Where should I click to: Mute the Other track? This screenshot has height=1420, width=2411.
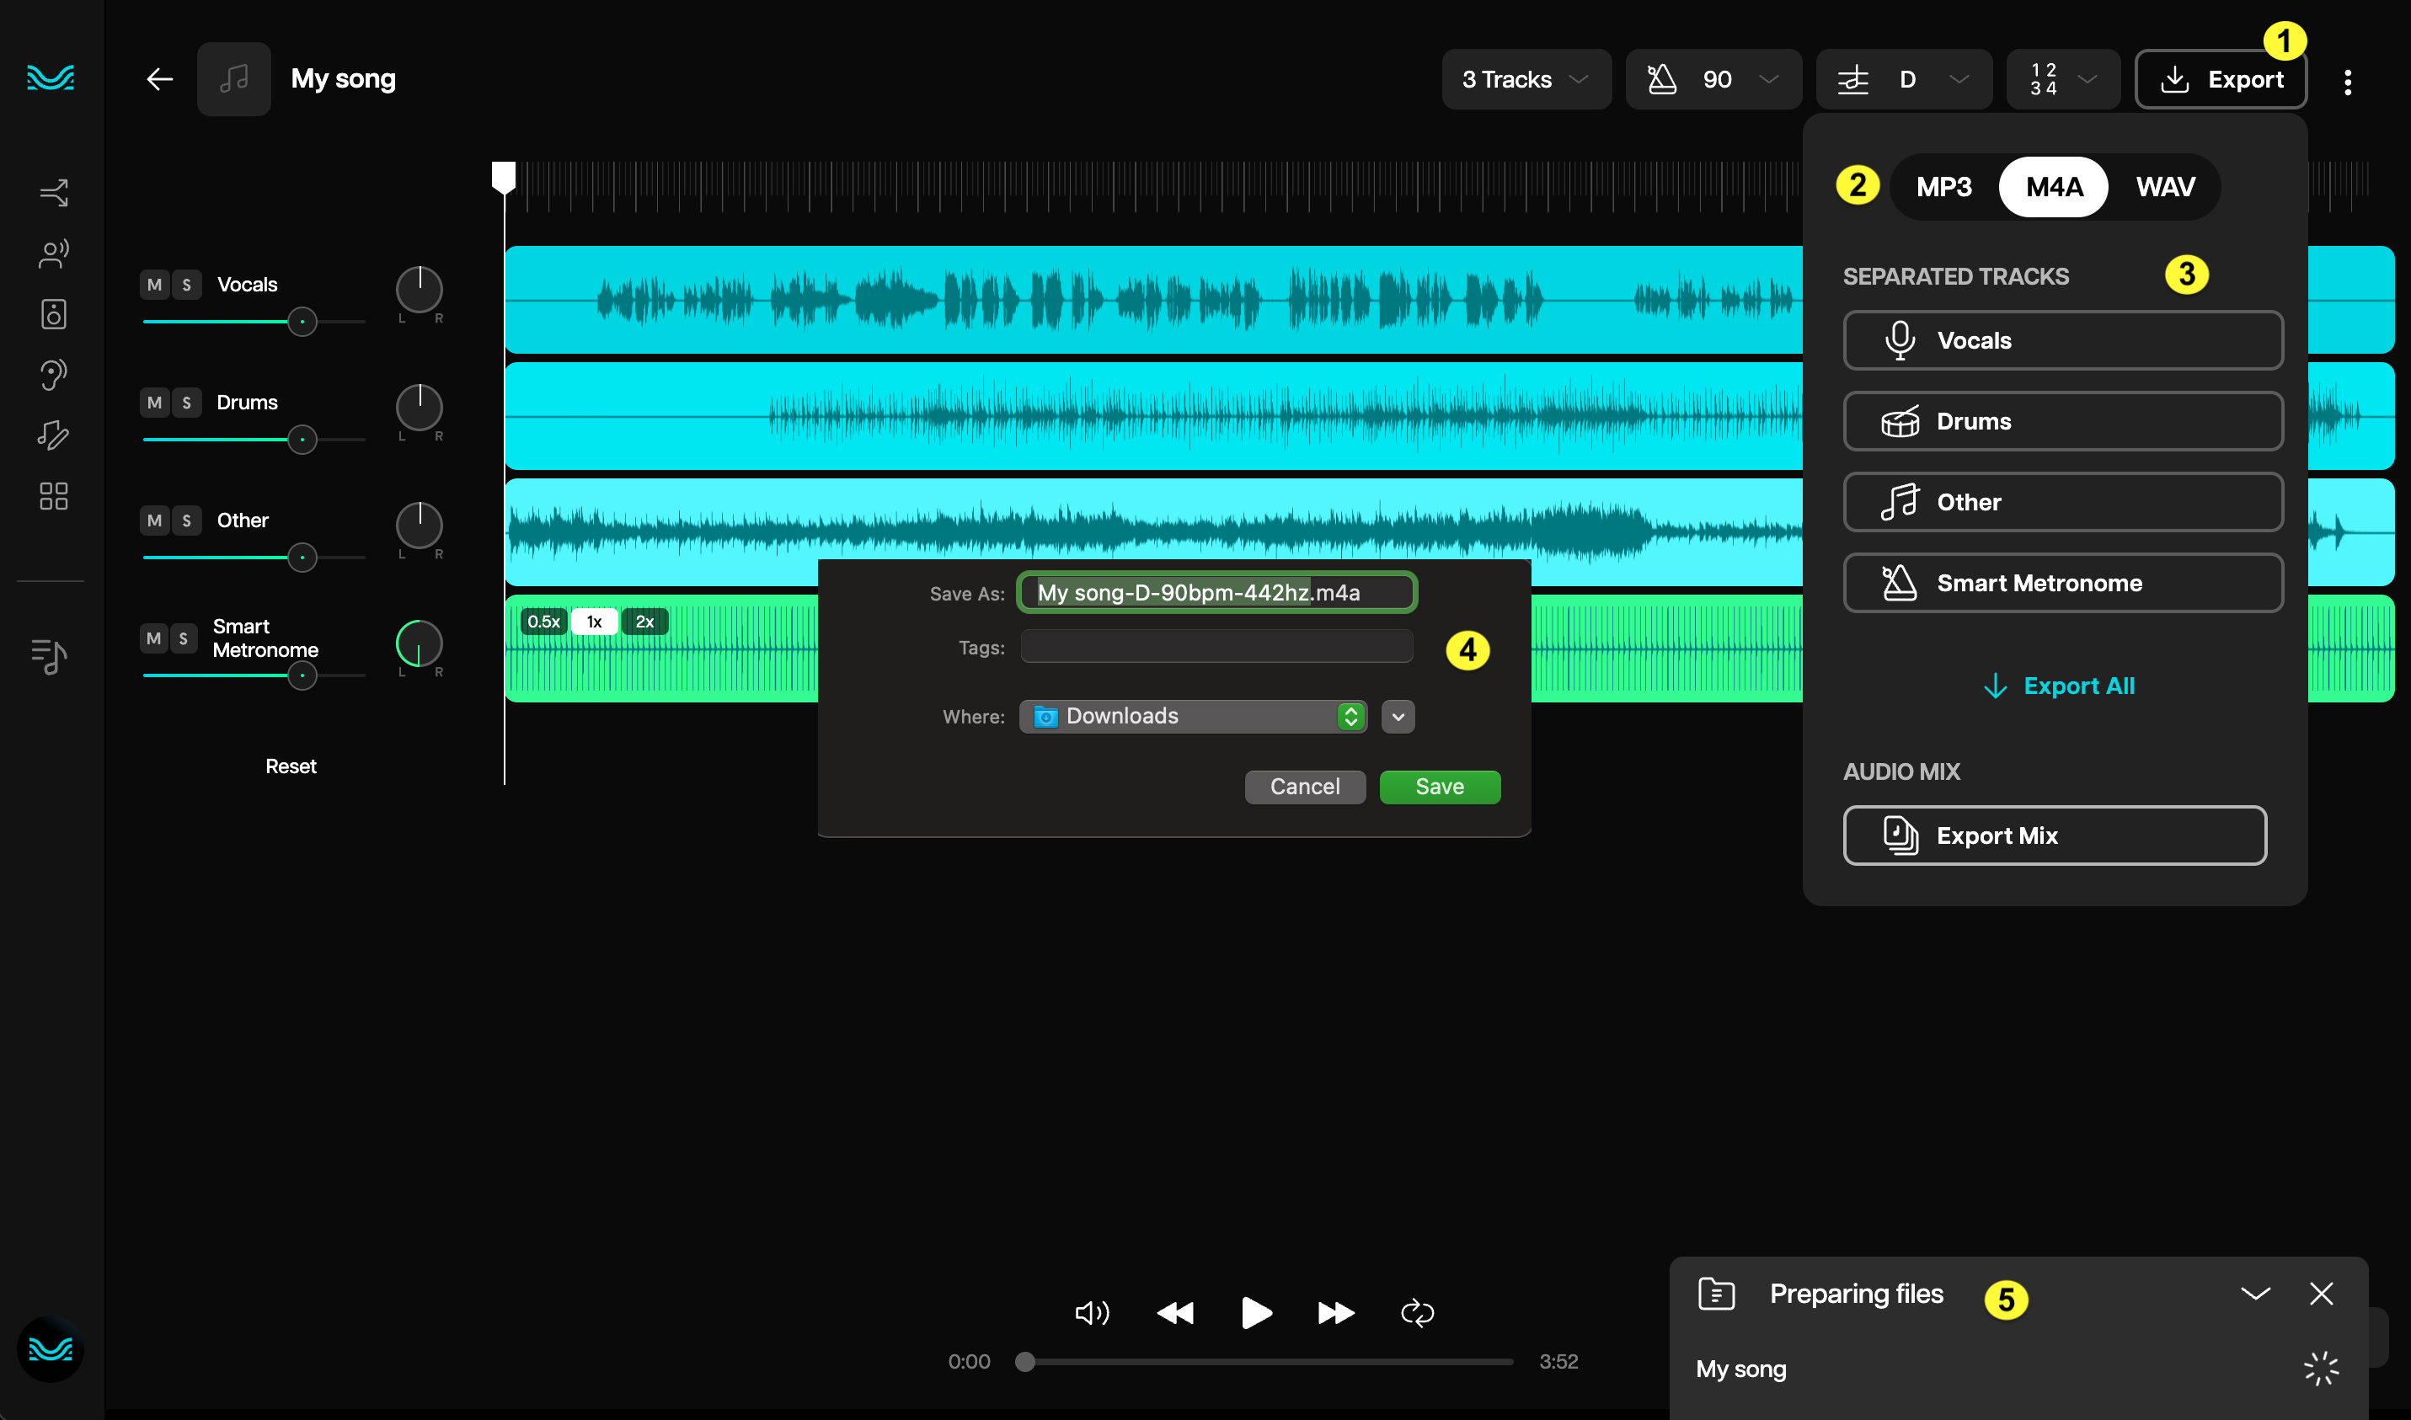(154, 520)
